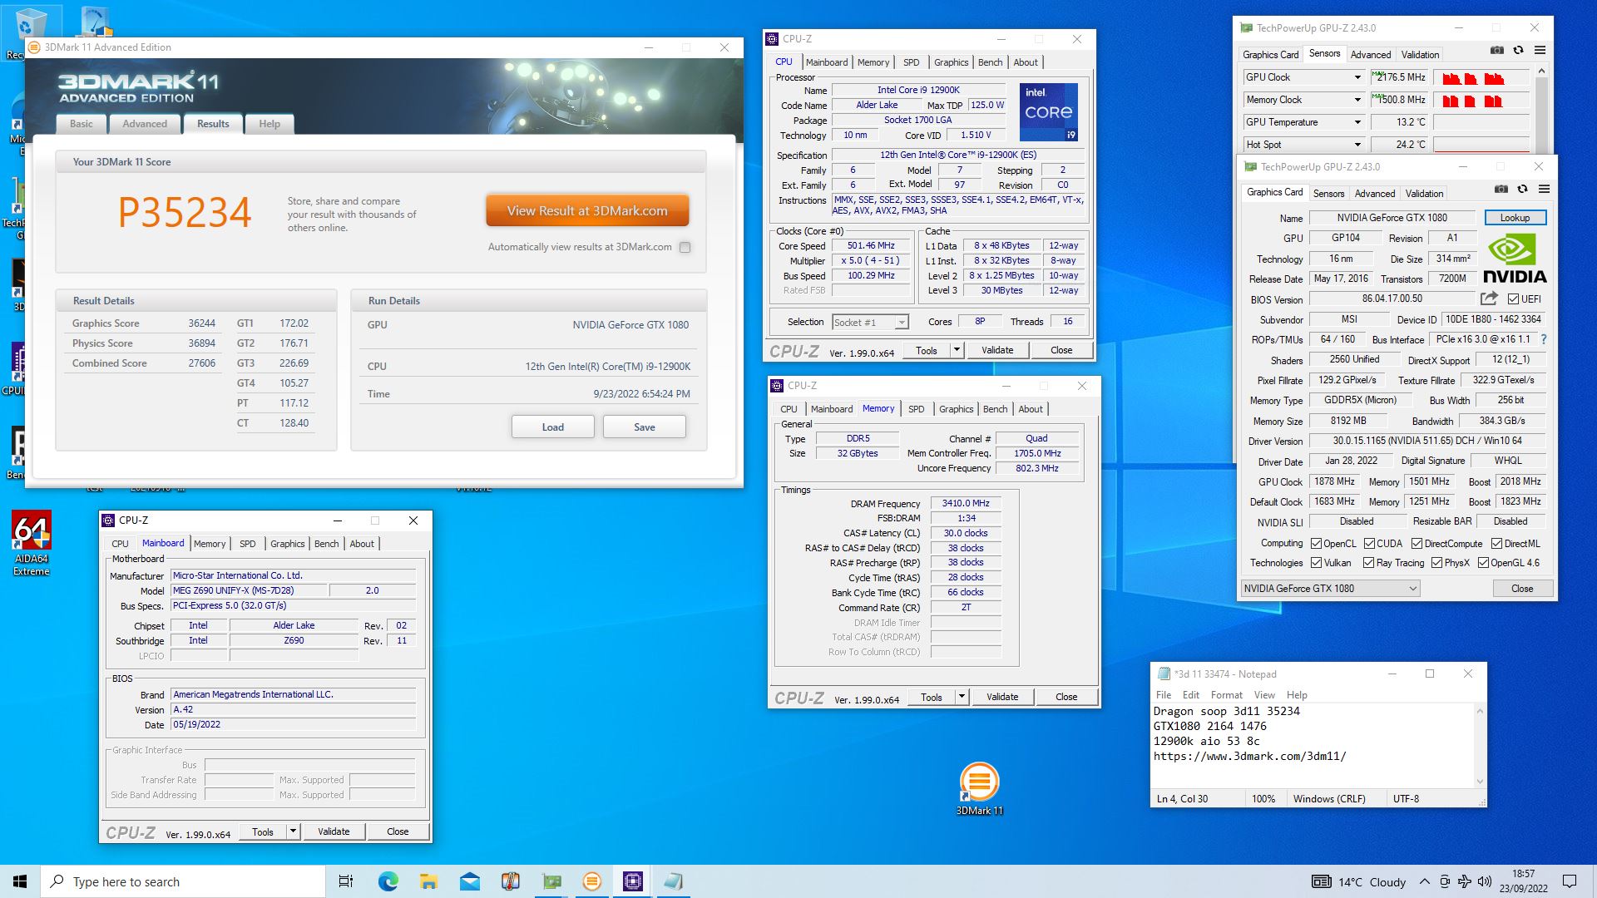Toggle the PhysX checkbox

pyautogui.click(x=1436, y=563)
